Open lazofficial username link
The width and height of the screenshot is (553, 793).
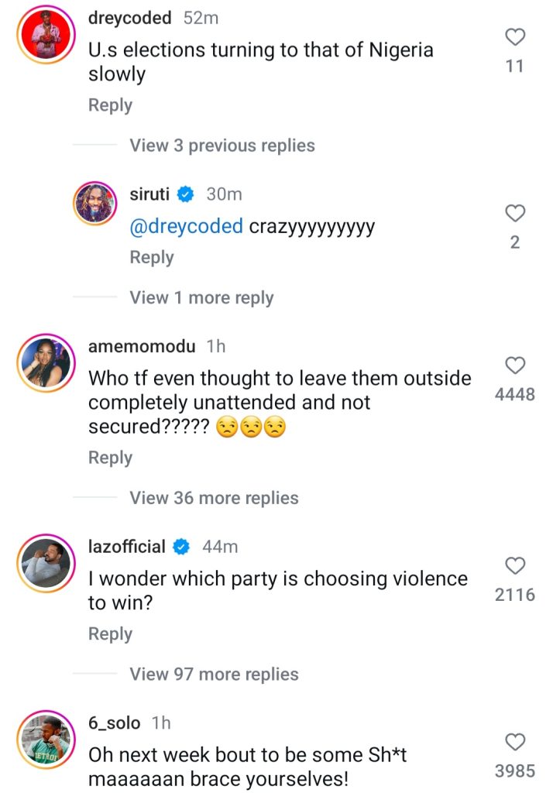pos(127,547)
